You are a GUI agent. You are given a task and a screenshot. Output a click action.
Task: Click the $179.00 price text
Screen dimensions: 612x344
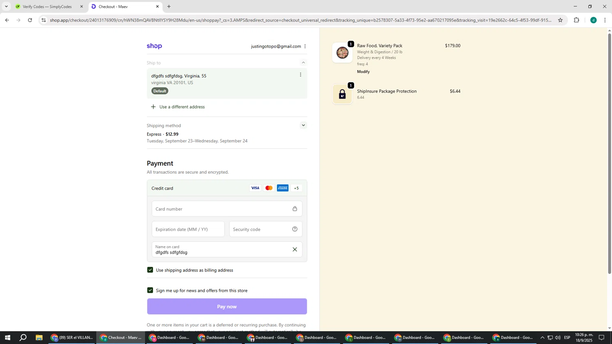pos(452,46)
